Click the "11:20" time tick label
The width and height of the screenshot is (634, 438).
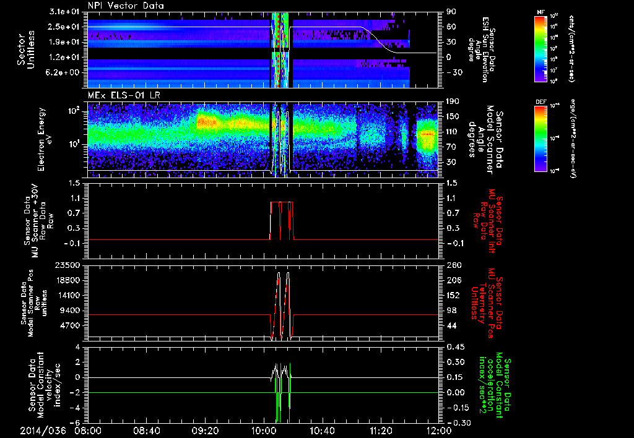tap(381, 431)
